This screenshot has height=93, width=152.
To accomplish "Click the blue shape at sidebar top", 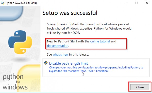I will (11, 13).
